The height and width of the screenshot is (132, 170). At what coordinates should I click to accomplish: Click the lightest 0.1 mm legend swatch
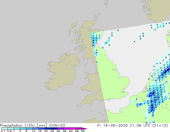(5, 128)
